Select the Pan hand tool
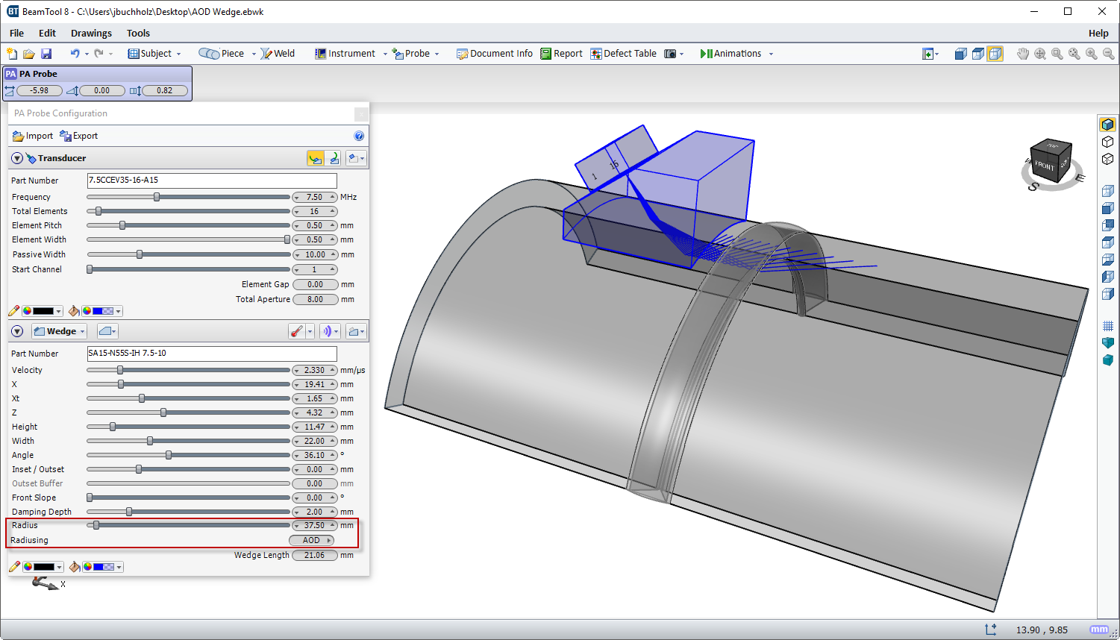The height and width of the screenshot is (640, 1120). [x=1023, y=54]
